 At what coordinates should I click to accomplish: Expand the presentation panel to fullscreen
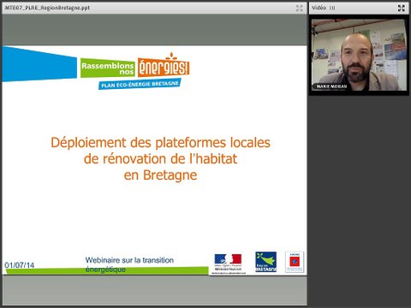[x=299, y=8]
